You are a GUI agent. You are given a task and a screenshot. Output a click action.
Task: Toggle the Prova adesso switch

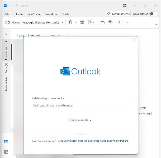pos(154,14)
